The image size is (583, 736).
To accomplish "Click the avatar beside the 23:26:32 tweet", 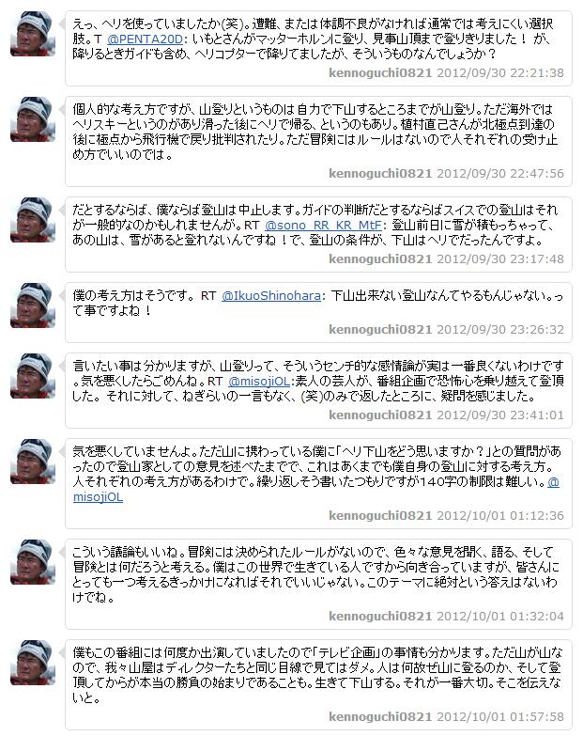I will pos(33,305).
